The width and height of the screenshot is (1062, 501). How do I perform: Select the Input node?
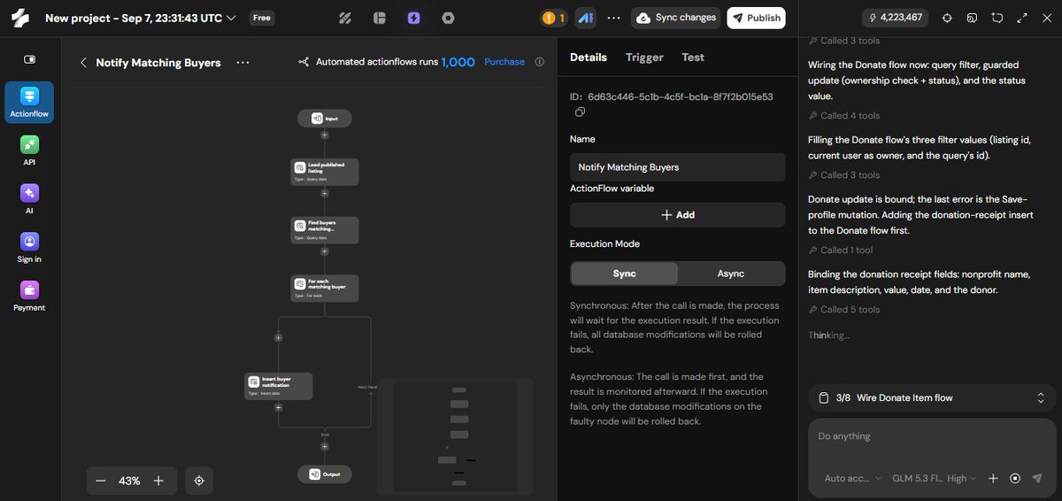point(324,119)
